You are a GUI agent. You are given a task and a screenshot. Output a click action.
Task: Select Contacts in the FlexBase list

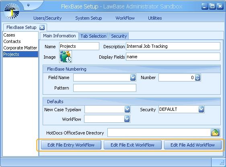coord(21,41)
